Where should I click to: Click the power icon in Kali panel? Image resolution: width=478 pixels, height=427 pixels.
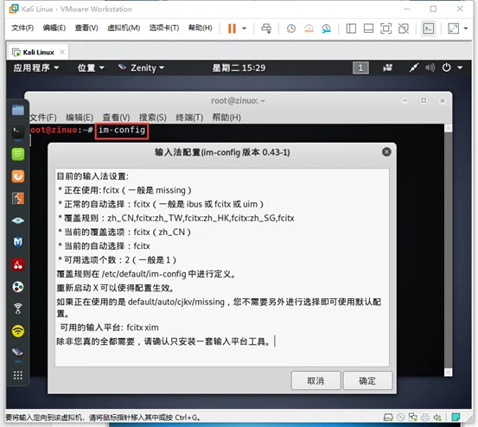click(x=446, y=67)
